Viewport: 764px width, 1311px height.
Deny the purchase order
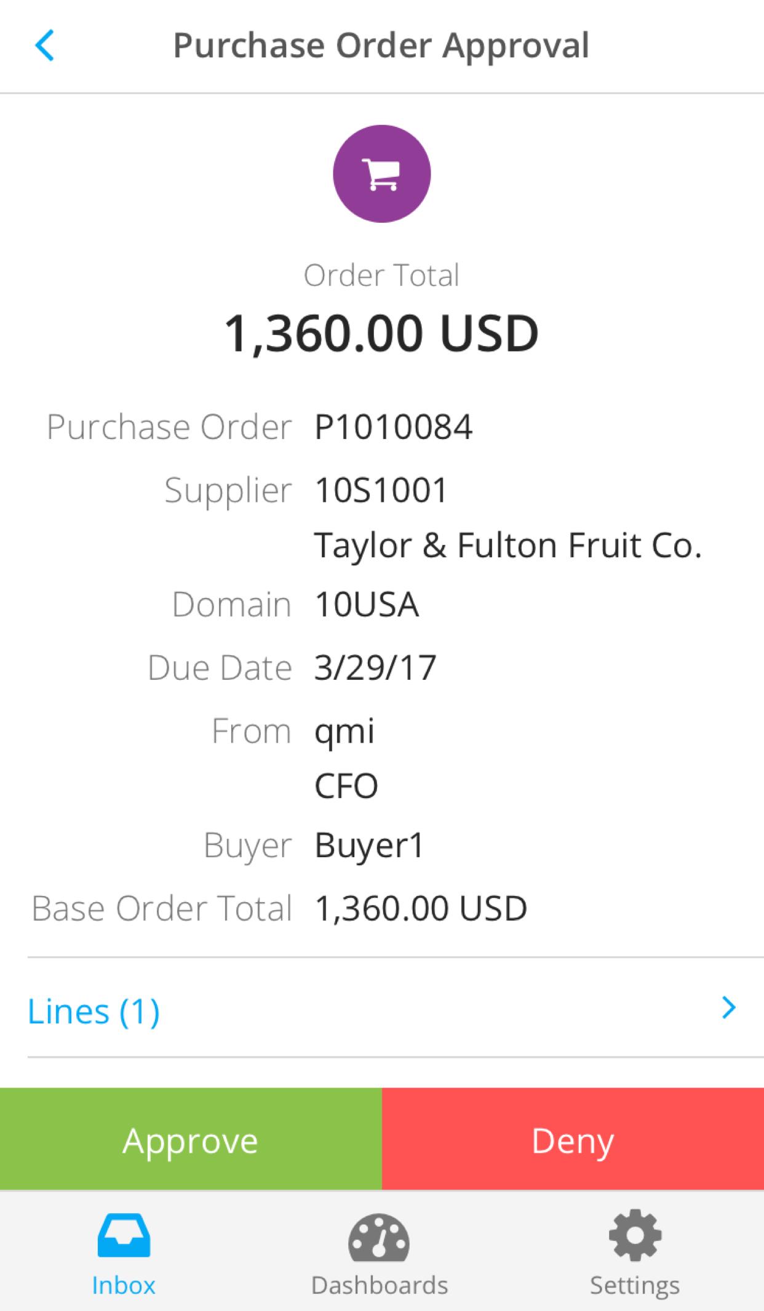[573, 1139]
